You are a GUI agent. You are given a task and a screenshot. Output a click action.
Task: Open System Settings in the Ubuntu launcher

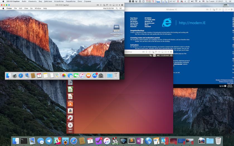70,118
